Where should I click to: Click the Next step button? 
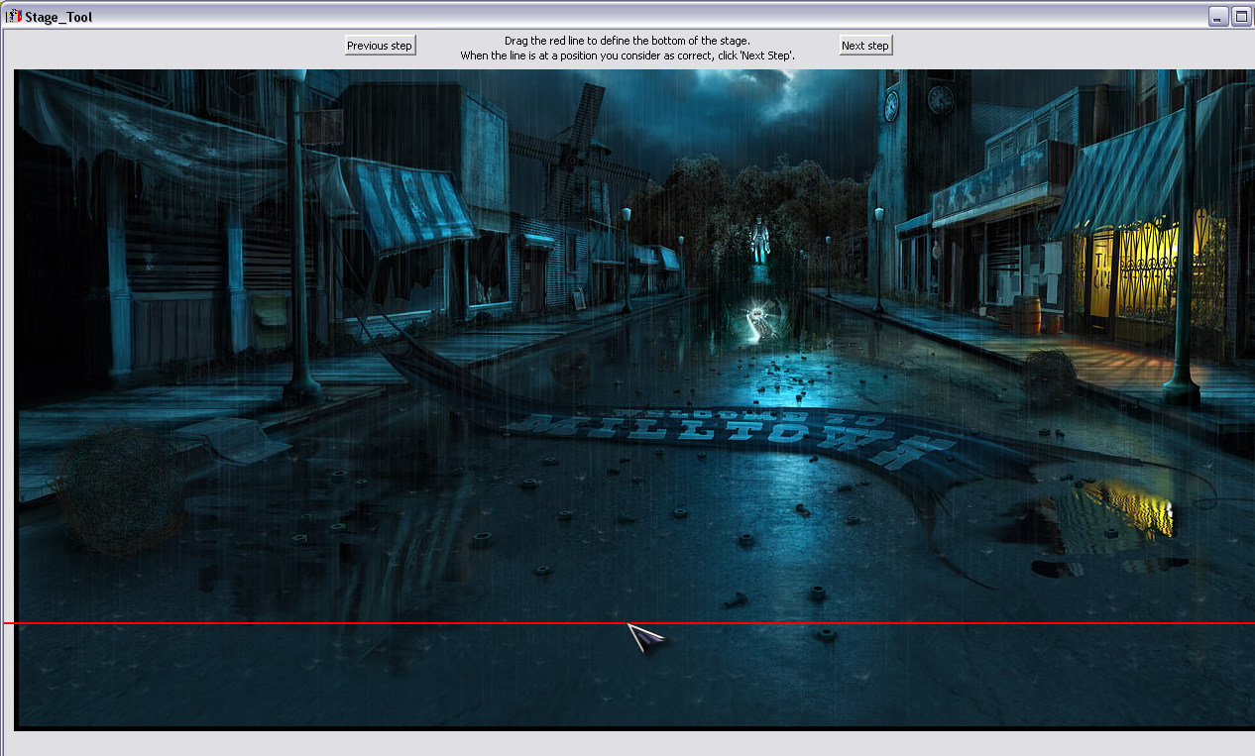click(x=865, y=46)
